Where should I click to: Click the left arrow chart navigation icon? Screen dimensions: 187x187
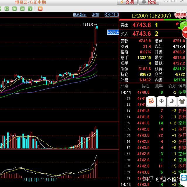point(107,15)
